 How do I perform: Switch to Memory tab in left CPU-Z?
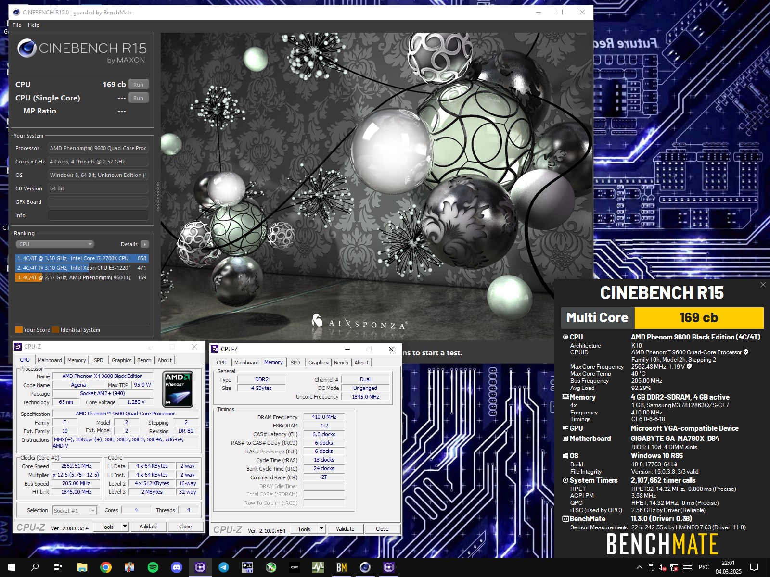[x=77, y=360]
